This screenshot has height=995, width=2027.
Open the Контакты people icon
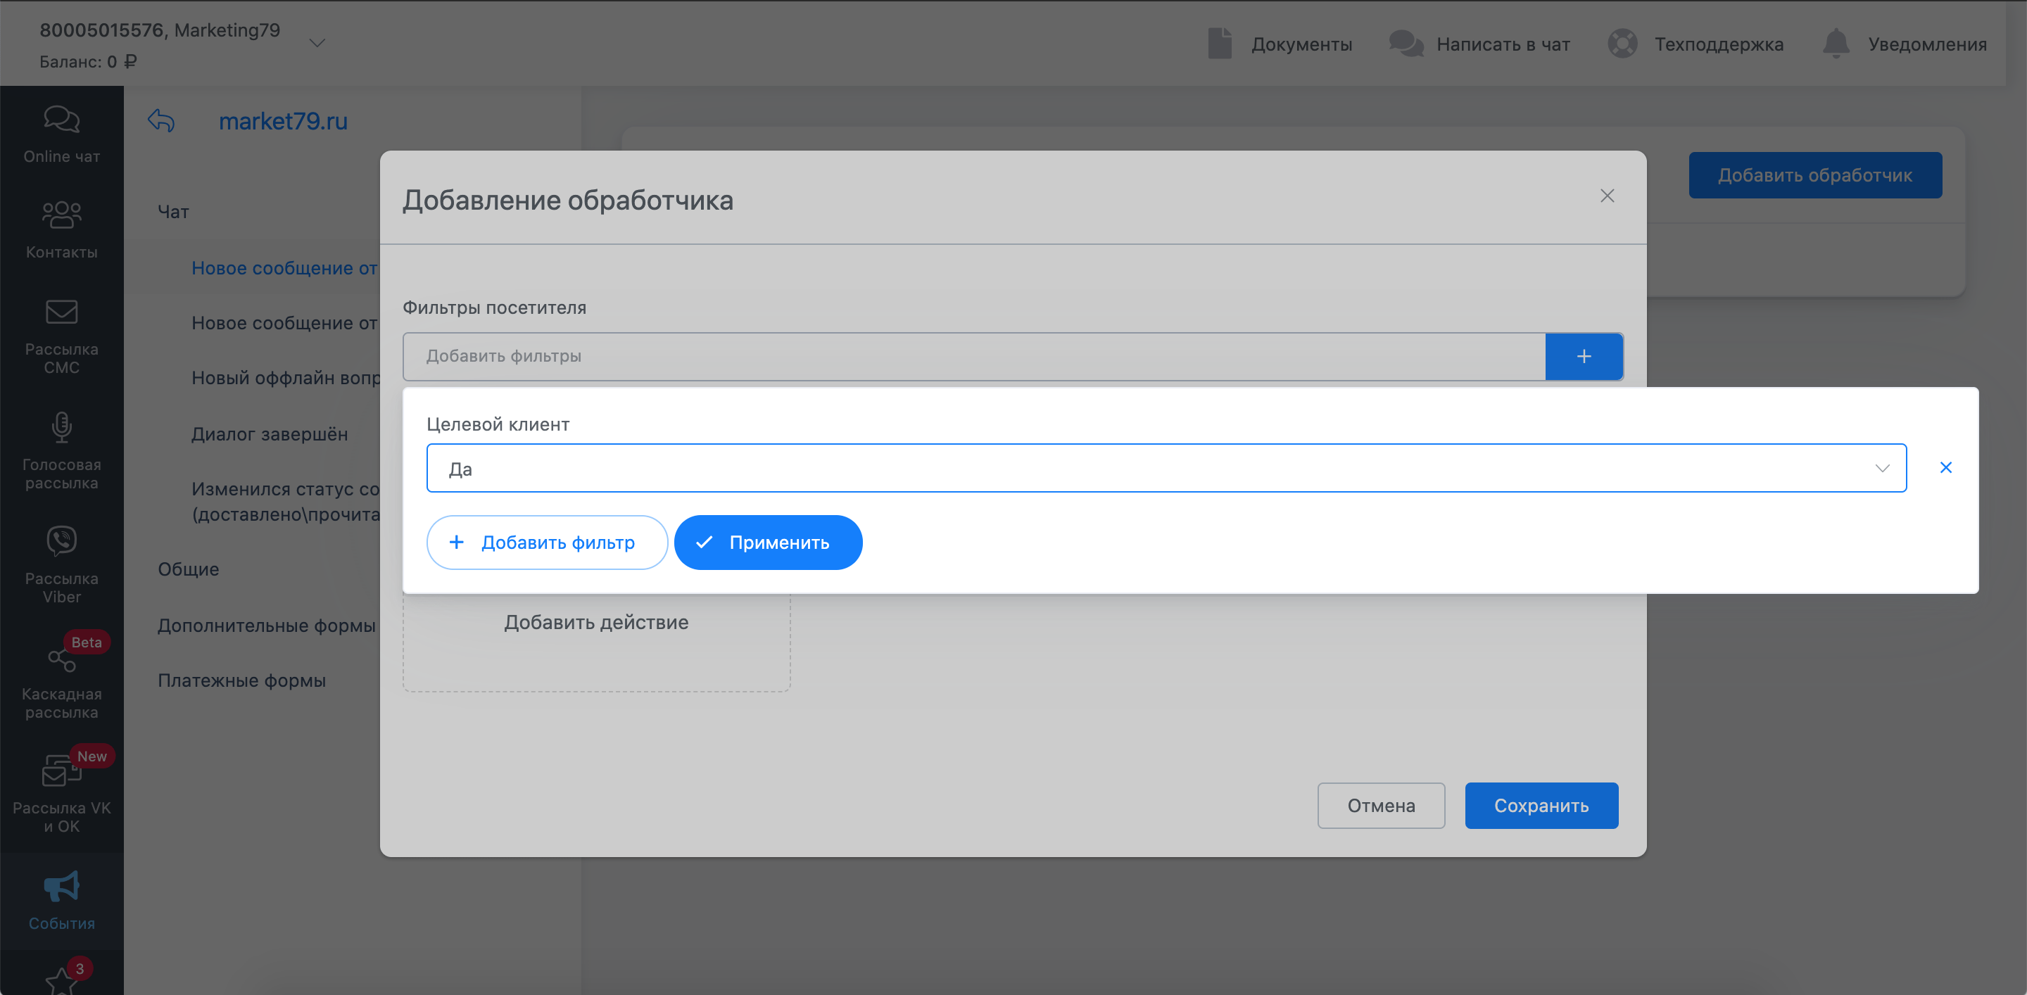pos(61,215)
